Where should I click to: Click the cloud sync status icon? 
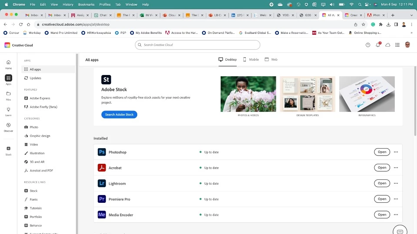pos(388,45)
